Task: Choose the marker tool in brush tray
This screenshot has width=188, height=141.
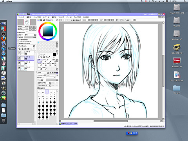Action: tap(40, 65)
